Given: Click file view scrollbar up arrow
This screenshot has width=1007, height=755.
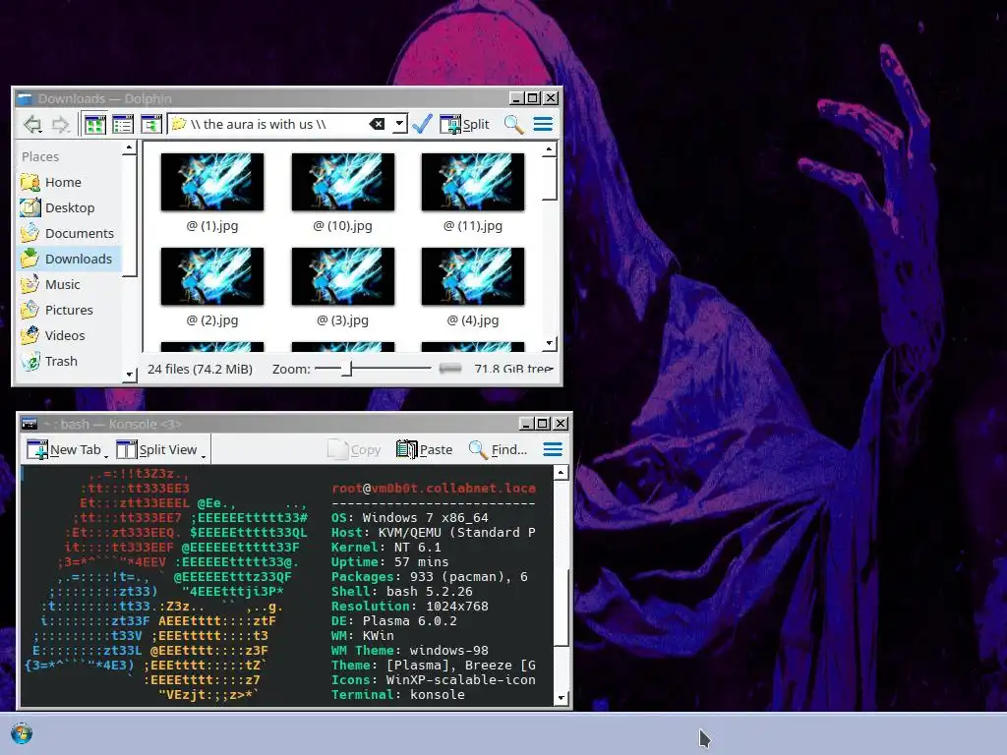Looking at the screenshot, I should [549, 149].
